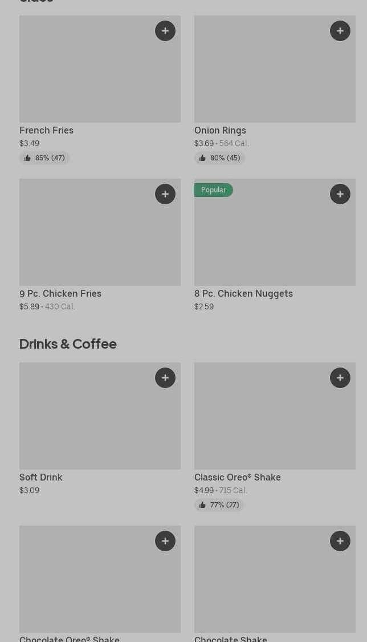This screenshot has width=367, height=642.
Task: Click the Onion Rings 80% rating badge
Action: click(219, 158)
